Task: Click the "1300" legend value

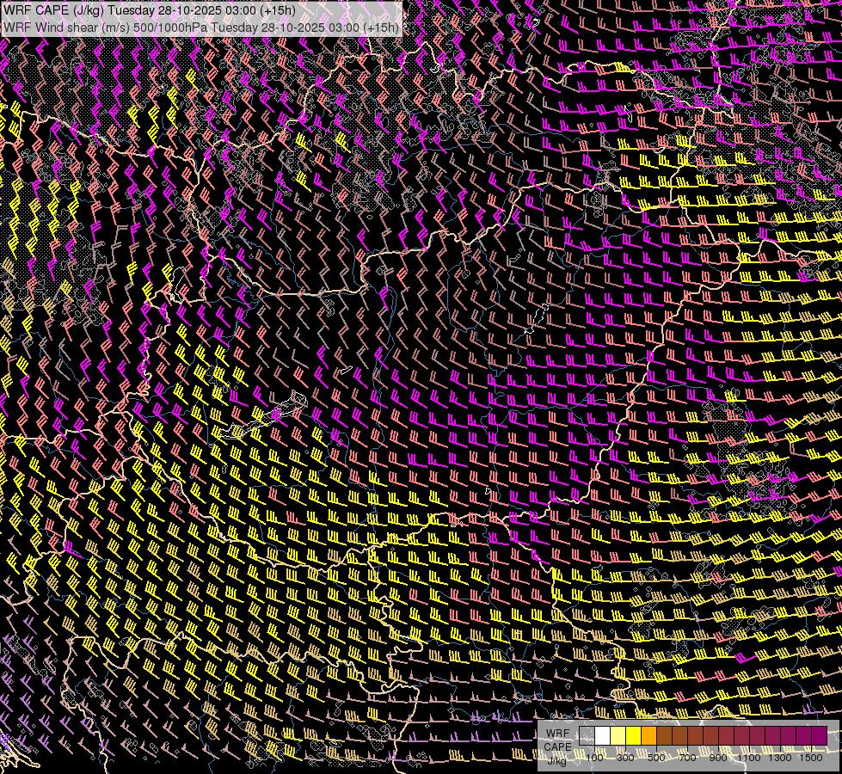Action: coord(780,758)
